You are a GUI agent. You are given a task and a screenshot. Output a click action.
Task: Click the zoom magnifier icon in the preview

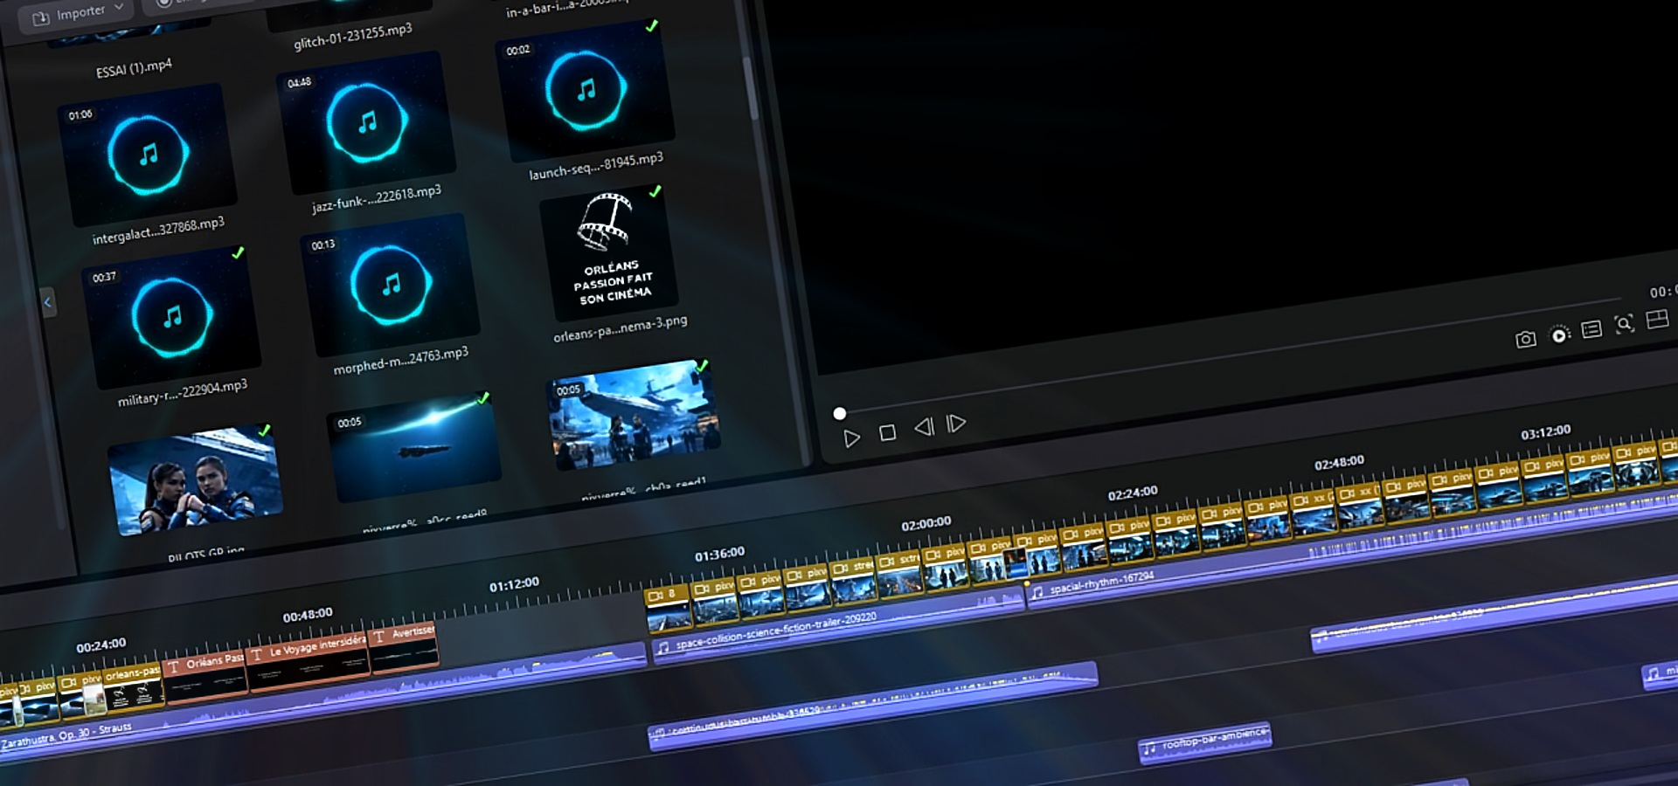tap(1624, 324)
